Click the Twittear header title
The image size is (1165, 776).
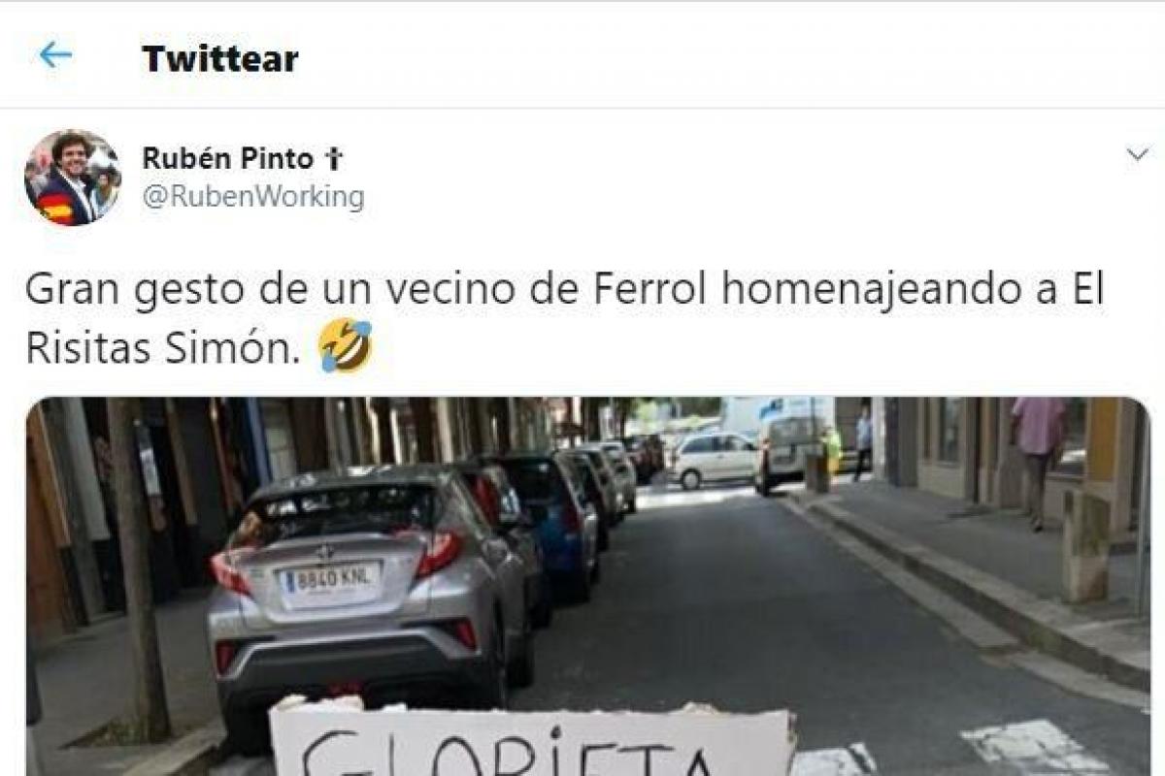click(x=220, y=58)
